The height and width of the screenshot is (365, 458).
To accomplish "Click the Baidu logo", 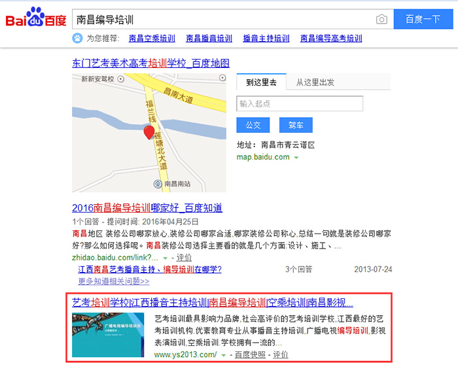I will coord(36,17).
